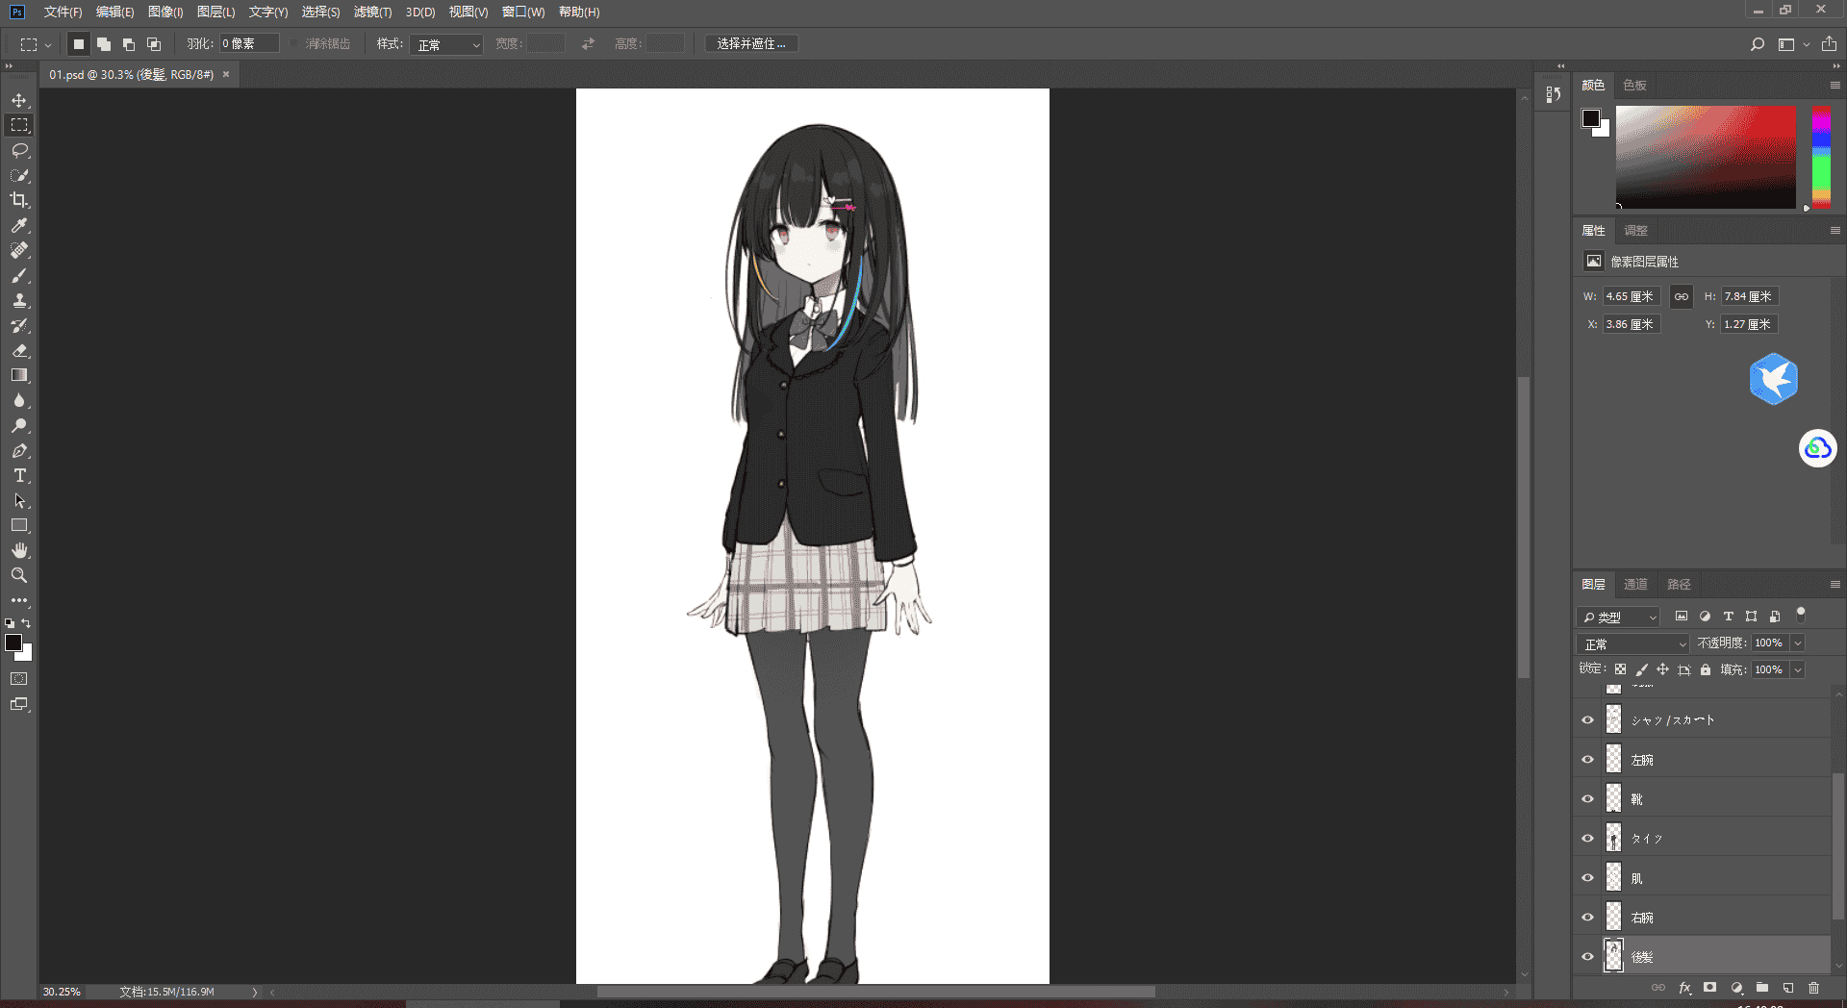Open the 滤镜(T) menu

[372, 13]
